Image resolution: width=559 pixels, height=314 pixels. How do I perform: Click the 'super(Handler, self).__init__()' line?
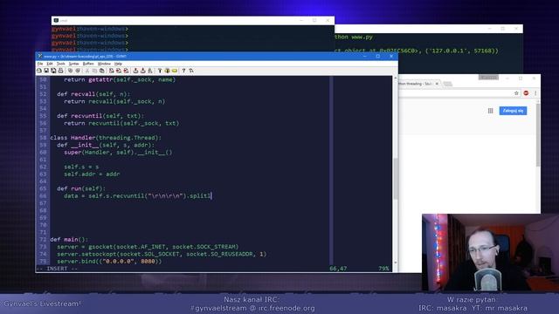click(118, 153)
